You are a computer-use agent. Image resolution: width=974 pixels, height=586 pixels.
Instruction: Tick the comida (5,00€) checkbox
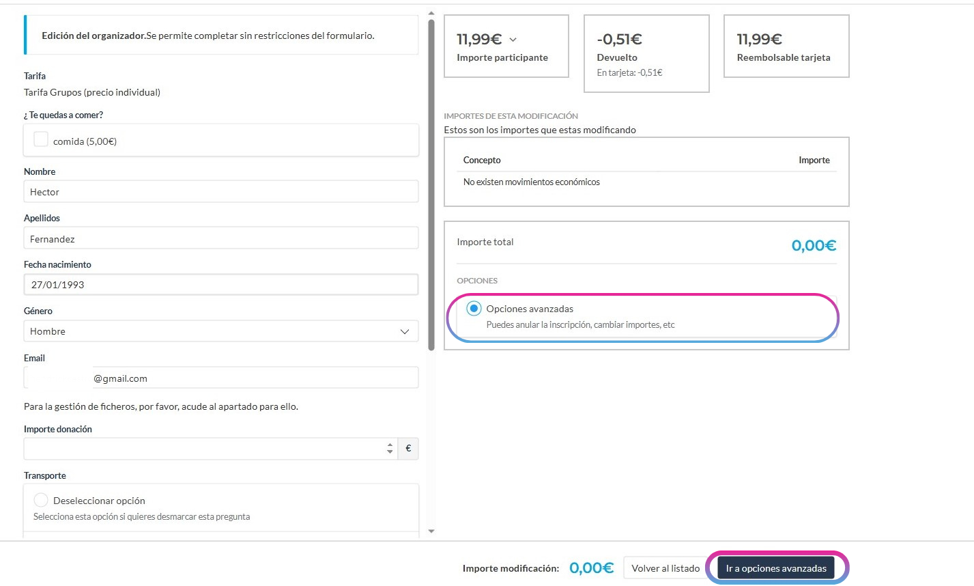pos(41,140)
